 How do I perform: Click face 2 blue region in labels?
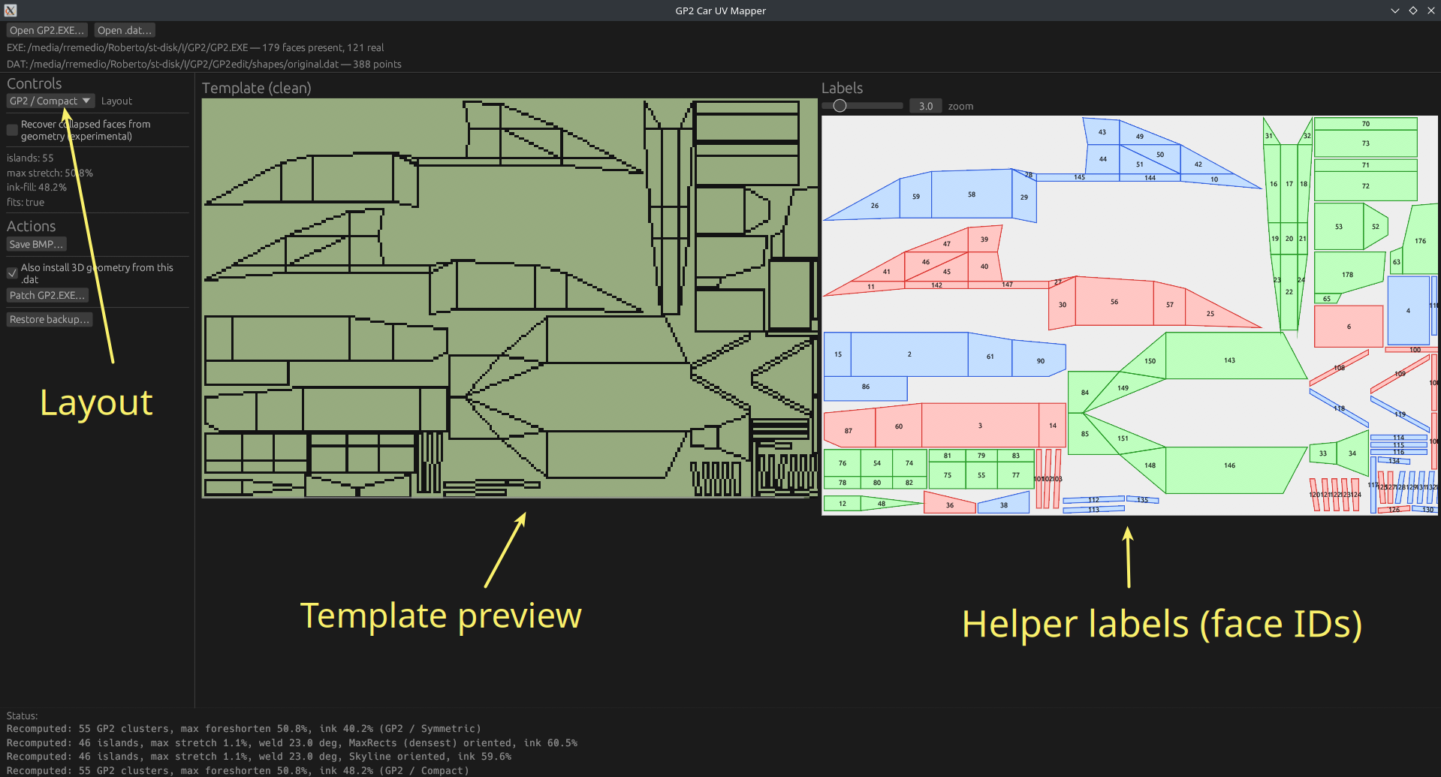(x=909, y=354)
